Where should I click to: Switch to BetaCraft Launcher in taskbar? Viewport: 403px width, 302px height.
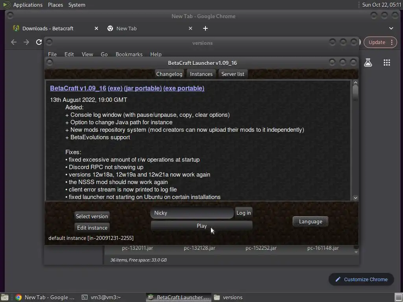(x=179, y=297)
